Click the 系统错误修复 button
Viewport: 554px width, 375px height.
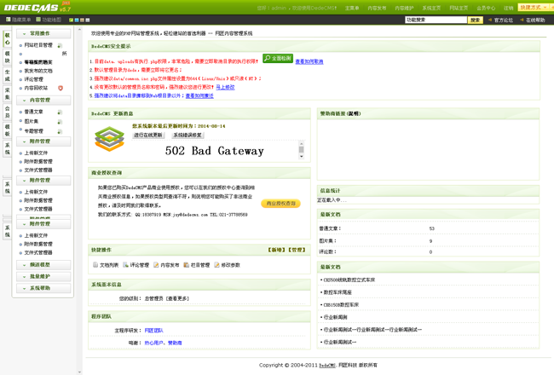pos(188,135)
